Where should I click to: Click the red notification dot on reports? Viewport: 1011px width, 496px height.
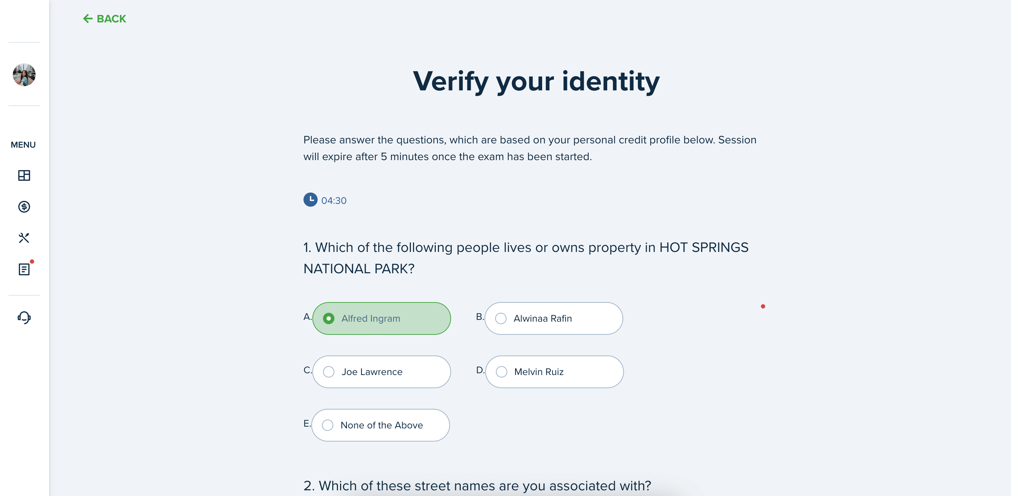(32, 261)
